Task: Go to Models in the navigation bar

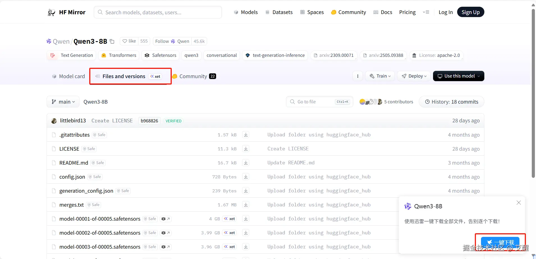Action: point(246,12)
